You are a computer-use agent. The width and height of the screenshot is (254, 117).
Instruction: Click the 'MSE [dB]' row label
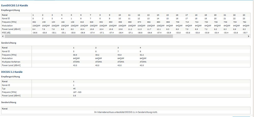6,33
